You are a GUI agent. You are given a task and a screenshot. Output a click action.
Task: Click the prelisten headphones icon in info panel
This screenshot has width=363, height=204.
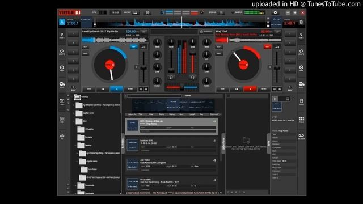[x=288, y=99]
